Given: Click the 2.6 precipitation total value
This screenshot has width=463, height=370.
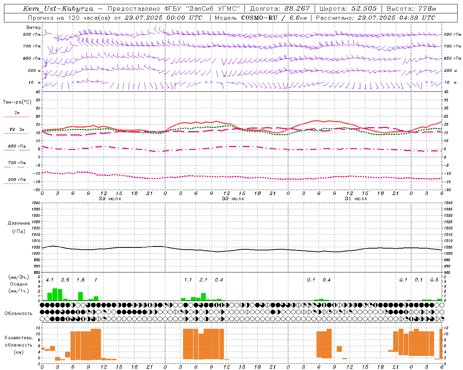Looking at the screenshot, I should pyautogui.click(x=65, y=280).
